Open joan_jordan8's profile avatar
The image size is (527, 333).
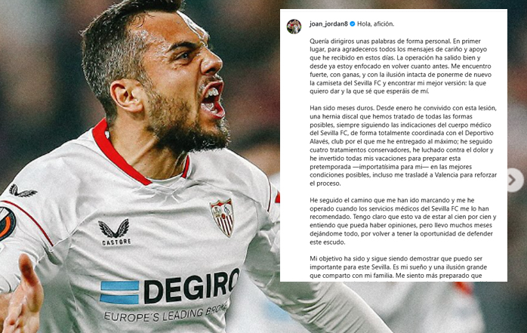294,26
